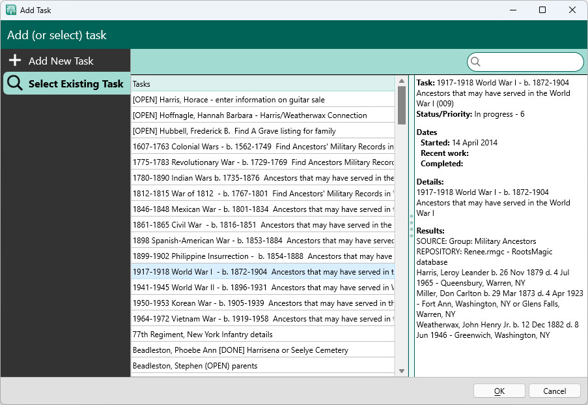Select 1812-1815 War of 1812 task
Image resolution: width=588 pixels, height=405 pixels.
263,194
